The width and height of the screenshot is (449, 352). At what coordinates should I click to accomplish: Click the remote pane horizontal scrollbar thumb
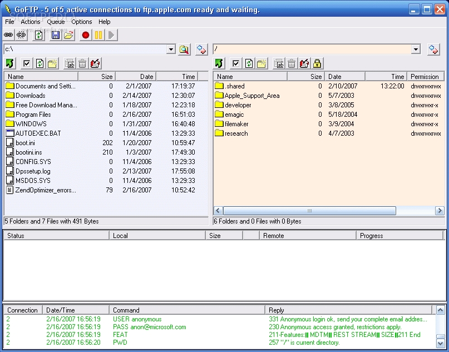309,211
